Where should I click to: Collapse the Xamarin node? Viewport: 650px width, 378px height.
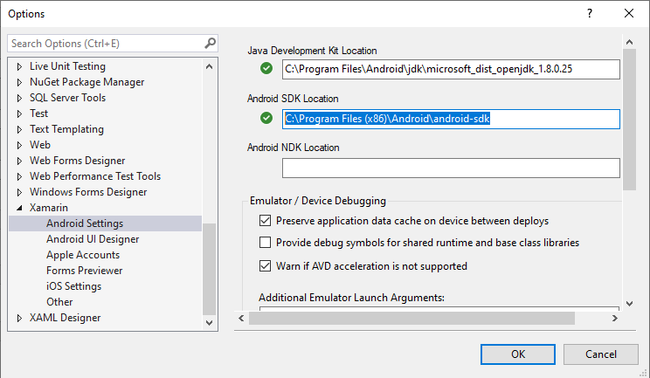point(19,208)
